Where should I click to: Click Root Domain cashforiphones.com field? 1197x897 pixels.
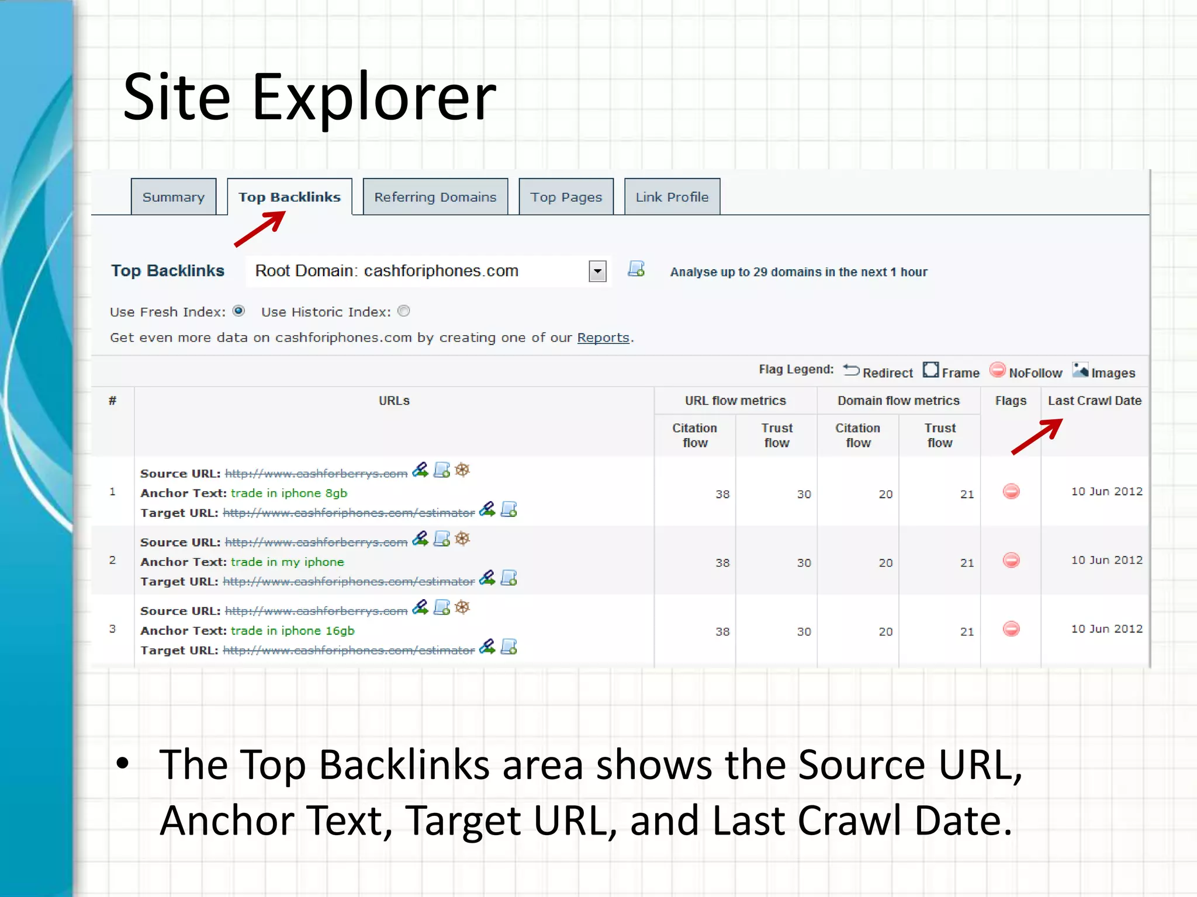point(428,272)
